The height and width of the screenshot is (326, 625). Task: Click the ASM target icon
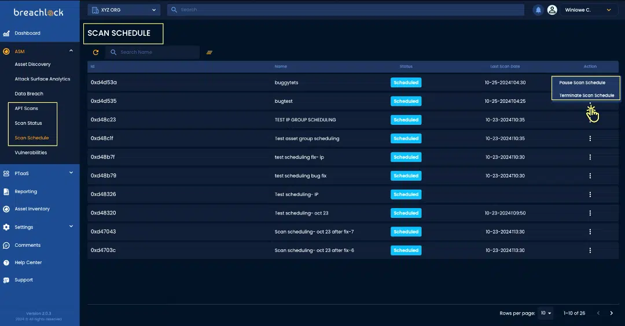tap(6, 51)
